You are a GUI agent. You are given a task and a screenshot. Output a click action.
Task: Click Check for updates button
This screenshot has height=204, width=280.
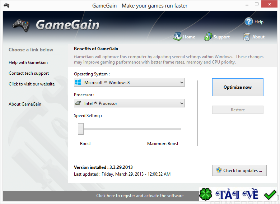239,170
